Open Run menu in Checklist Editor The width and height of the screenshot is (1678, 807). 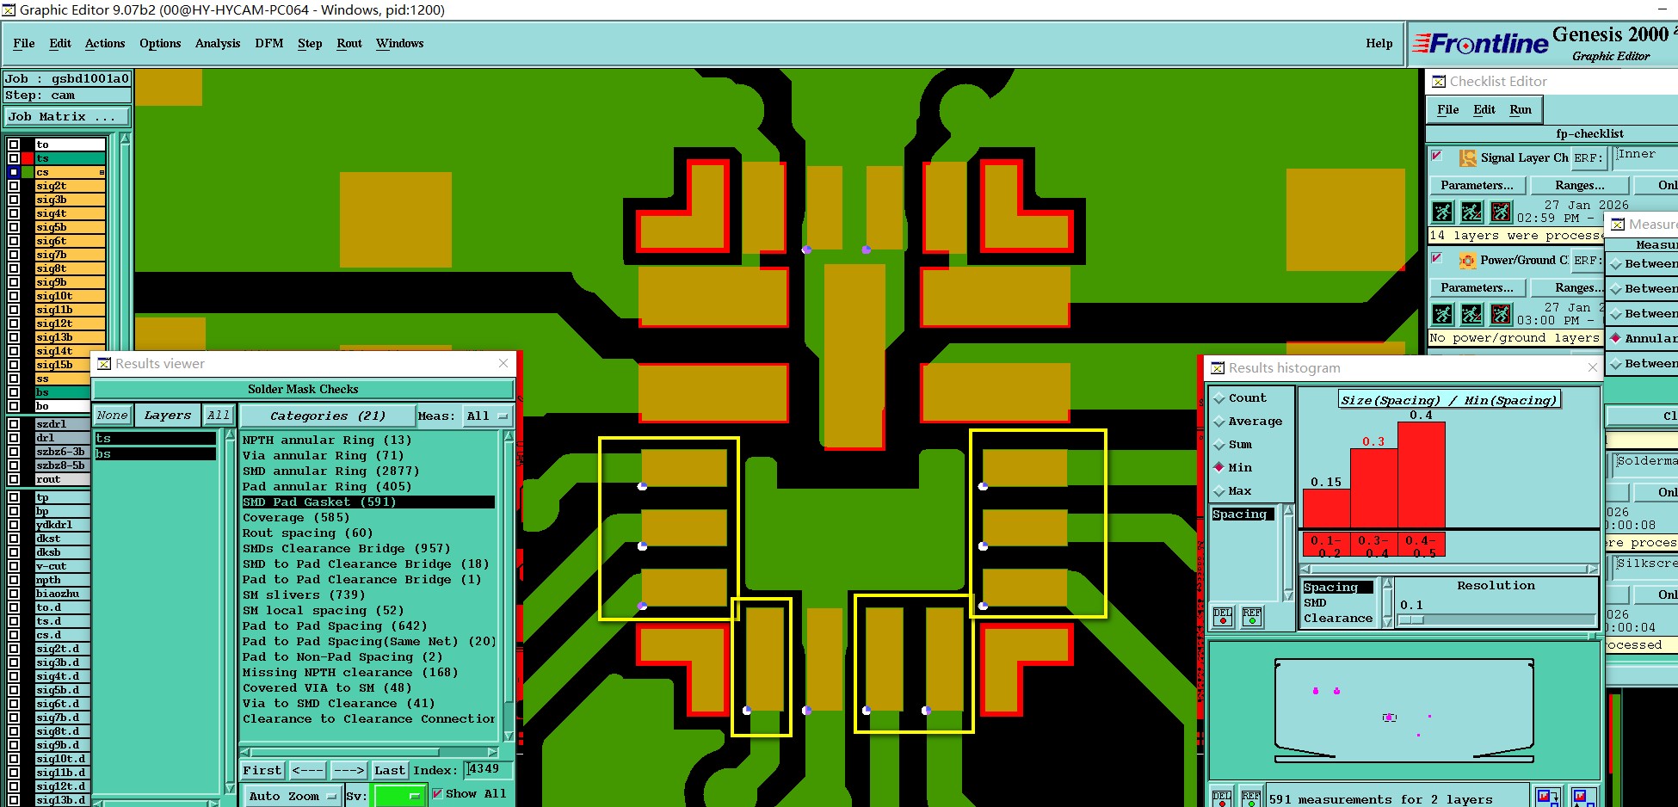(x=1521, y=109)
